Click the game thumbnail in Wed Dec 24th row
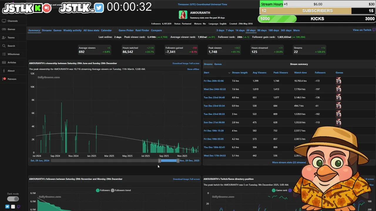Screen dimensions: 376x211 (x=338, y=89)
